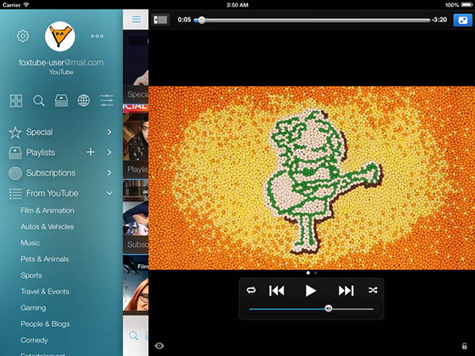Open search from sidebar magnifier icon
Viewport: 475px width, 356px height.
(x=39, y=100)
